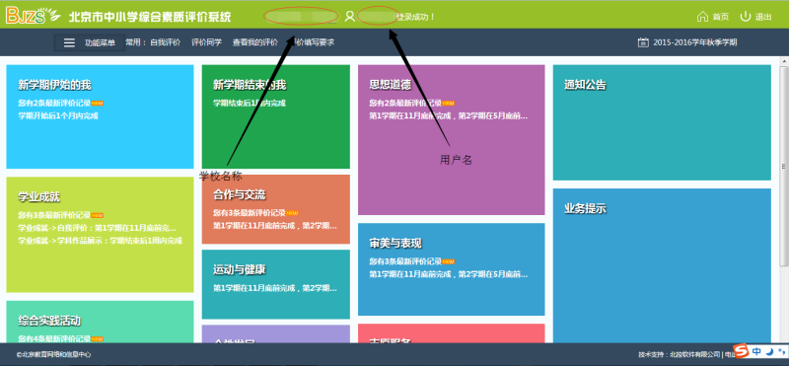Toggle the 中 Chinese input mode icon
789x366 pixels.
point(757,351)
